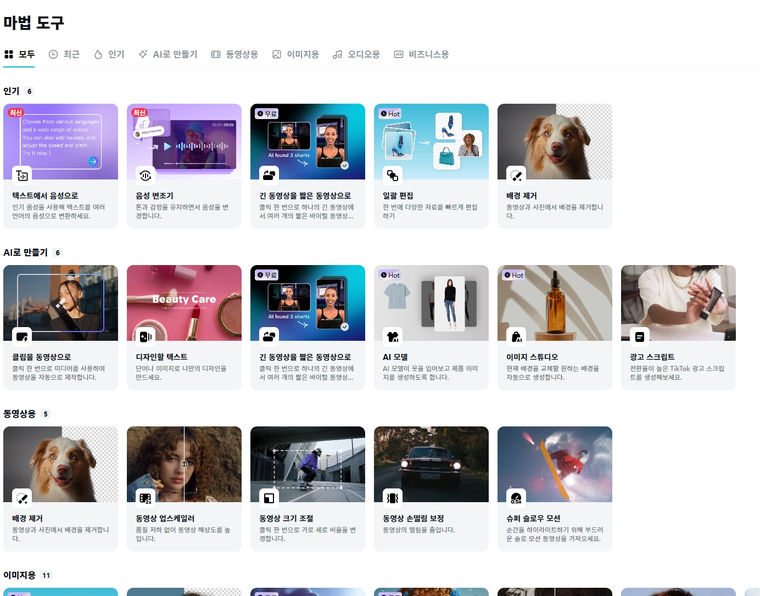Click the Beauty Care thumbnail of 디자인할 텍스트
Image resolution: width=760 pixels, height=596 pixels.
point(184,303)
